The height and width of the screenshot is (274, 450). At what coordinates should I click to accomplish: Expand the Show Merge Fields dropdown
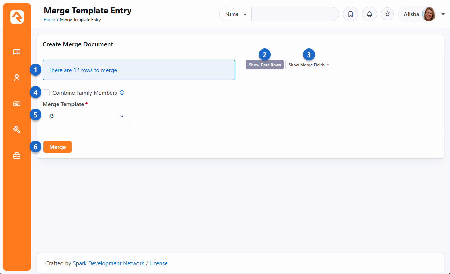pyautogui.click(x=309, y=65)
